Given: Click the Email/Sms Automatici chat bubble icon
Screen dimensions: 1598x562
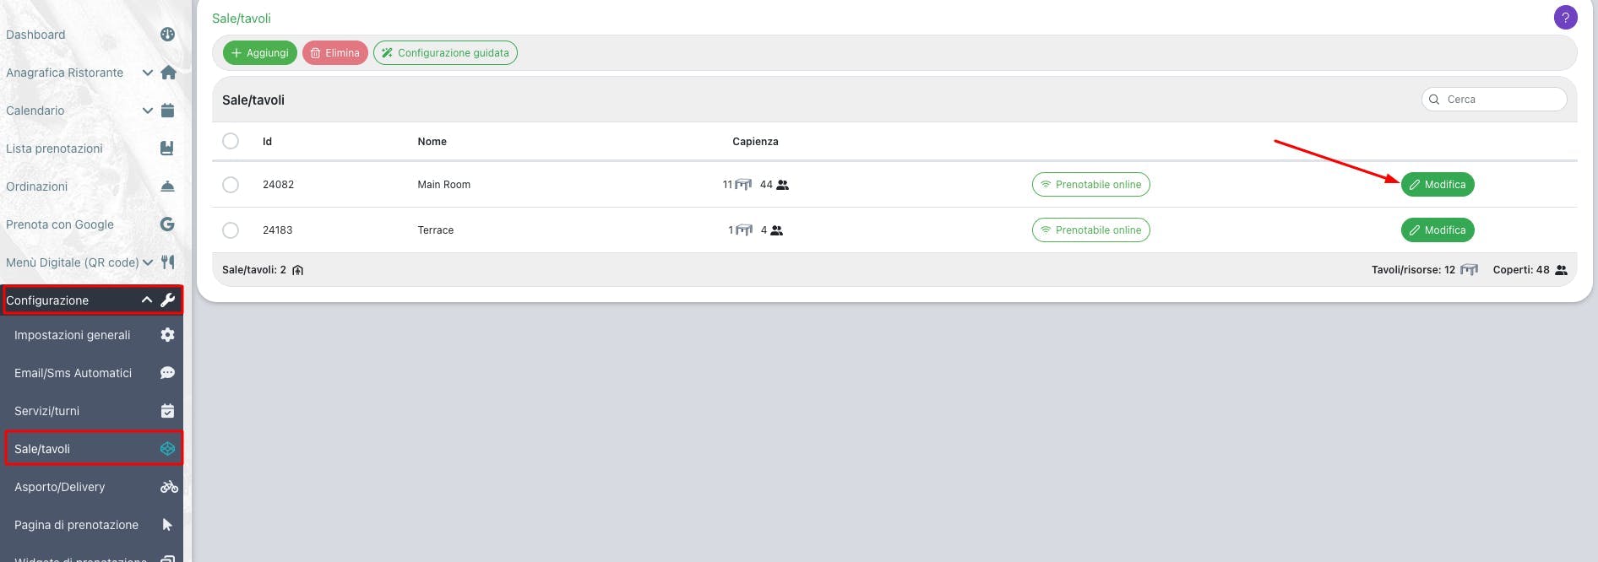Looking at the screenshot, I should pos(167,373).
